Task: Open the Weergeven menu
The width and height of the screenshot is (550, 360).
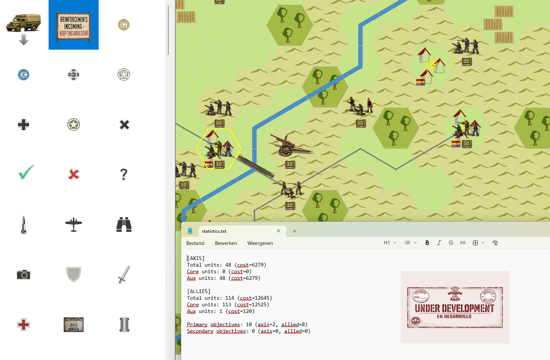Action: (x=260, y=243)
